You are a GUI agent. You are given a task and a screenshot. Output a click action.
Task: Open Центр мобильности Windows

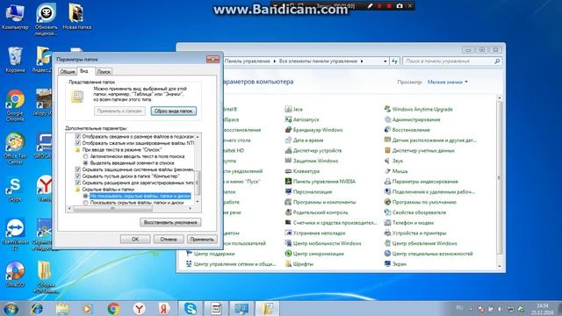(323, 244)
